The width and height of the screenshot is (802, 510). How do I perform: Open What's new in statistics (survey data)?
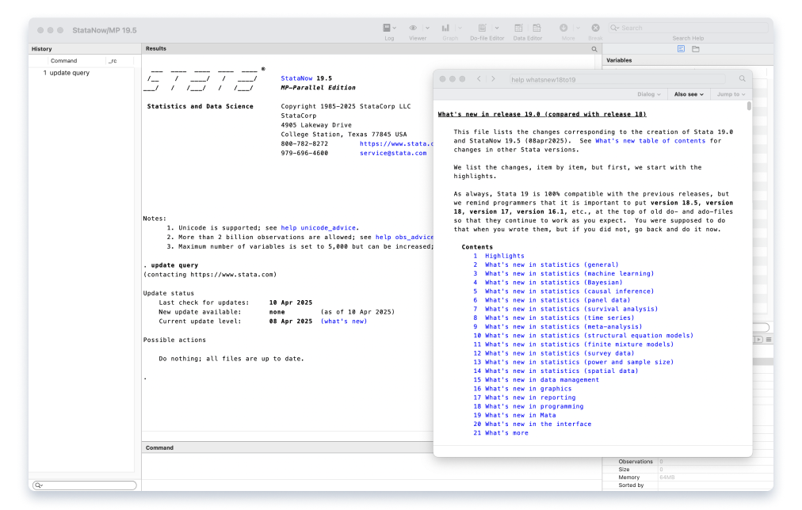click(x=559, y=353)
